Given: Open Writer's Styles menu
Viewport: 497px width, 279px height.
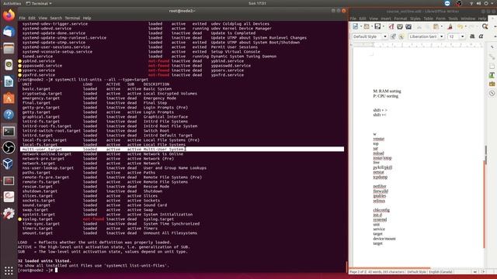Looking at the screenshot, I should (415, 19).
